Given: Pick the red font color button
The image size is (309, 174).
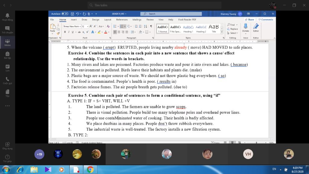Looking at the screenshot, I should [x=106, y=32].
